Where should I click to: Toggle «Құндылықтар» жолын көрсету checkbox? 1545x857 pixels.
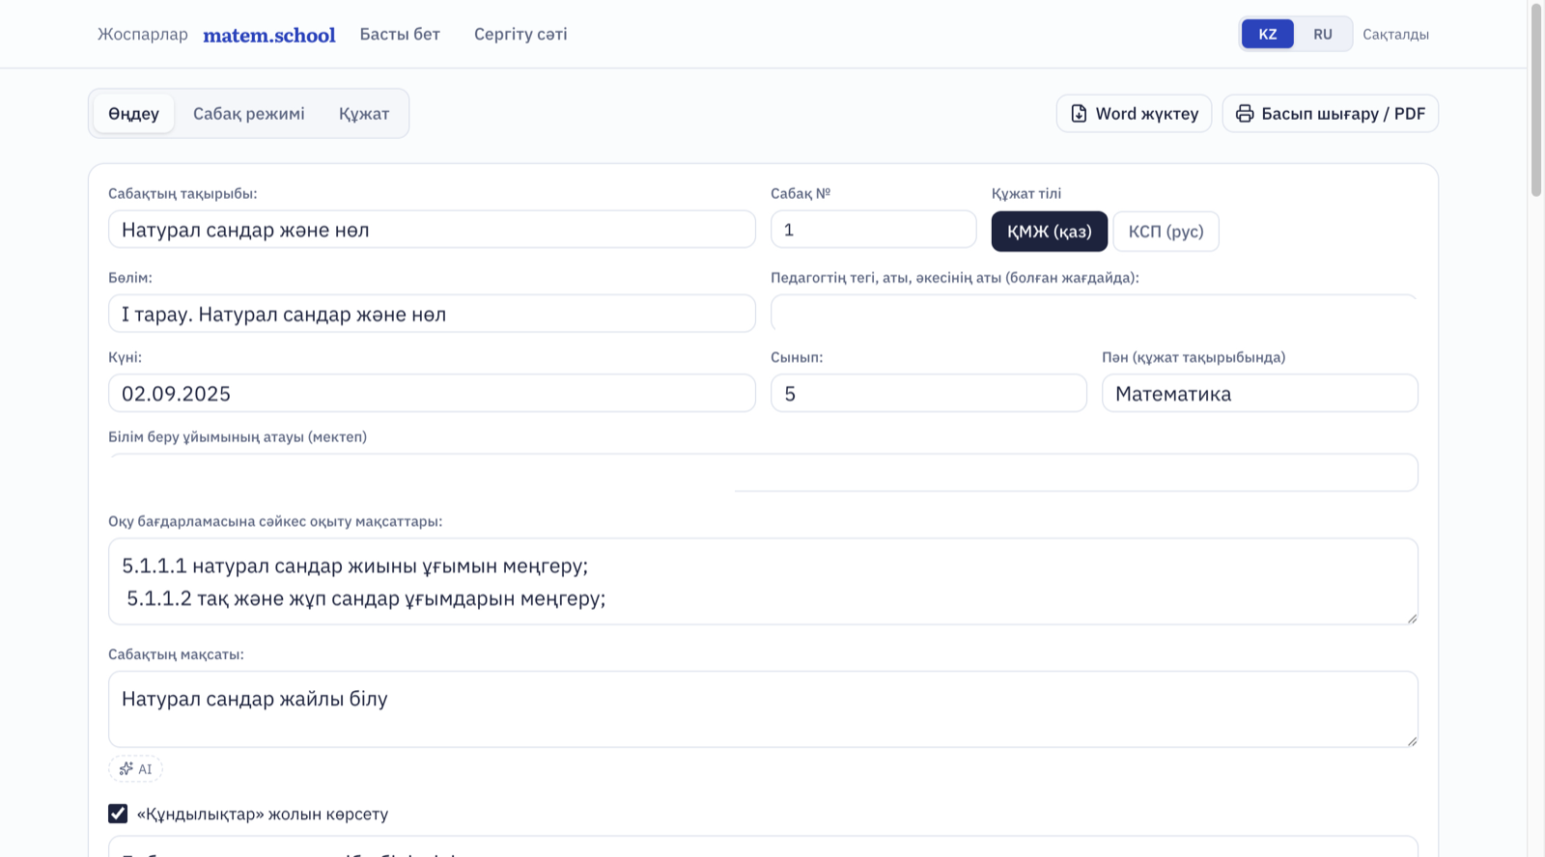118,814
